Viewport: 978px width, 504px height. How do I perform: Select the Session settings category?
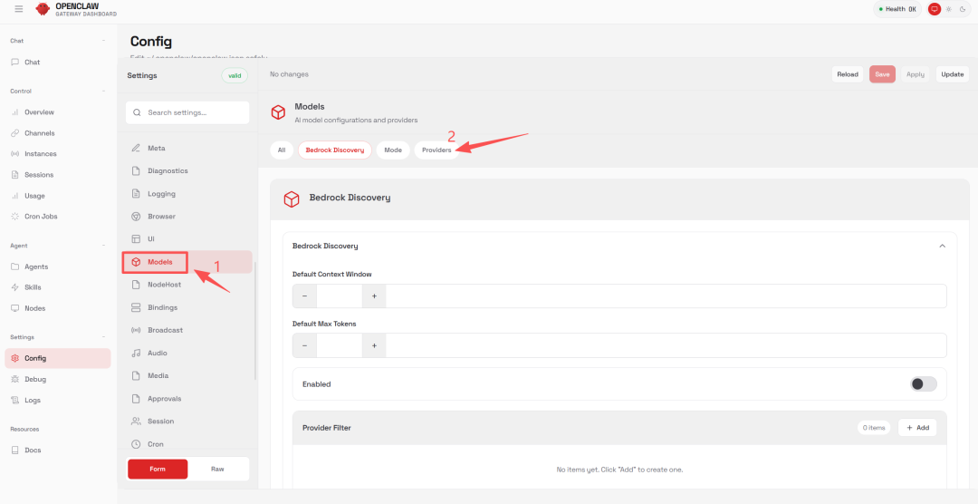tap(187, 421)
